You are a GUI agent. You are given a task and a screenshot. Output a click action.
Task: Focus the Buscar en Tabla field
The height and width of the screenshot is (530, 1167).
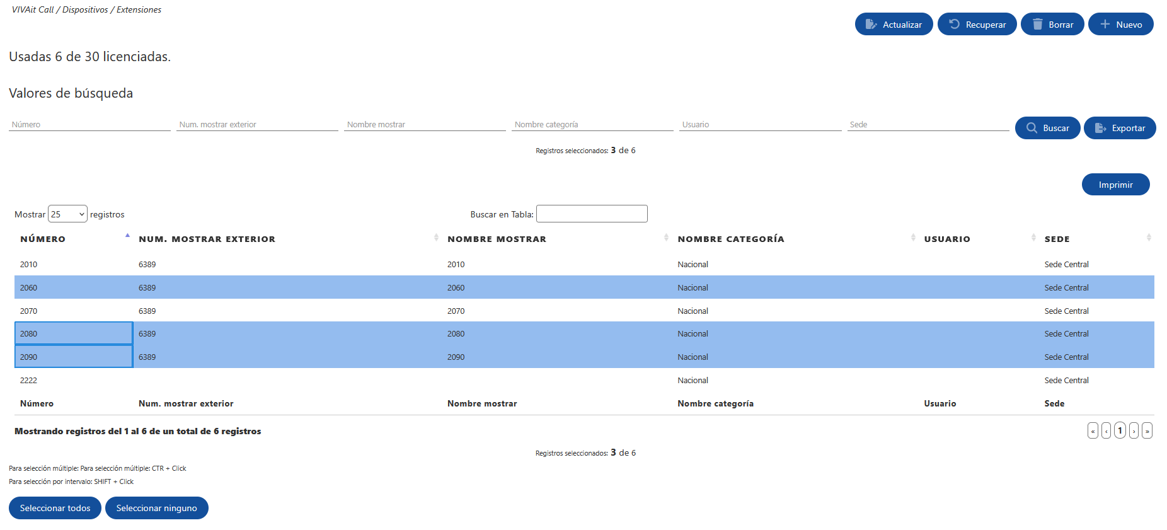(x=592, y=214)
